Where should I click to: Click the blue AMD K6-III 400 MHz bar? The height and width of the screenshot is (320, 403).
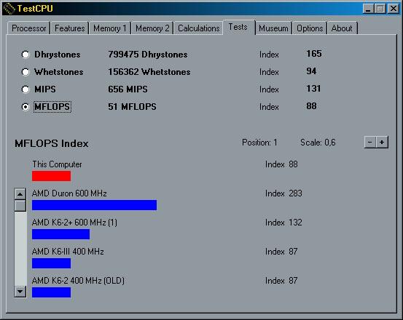[x=52, y=263]
